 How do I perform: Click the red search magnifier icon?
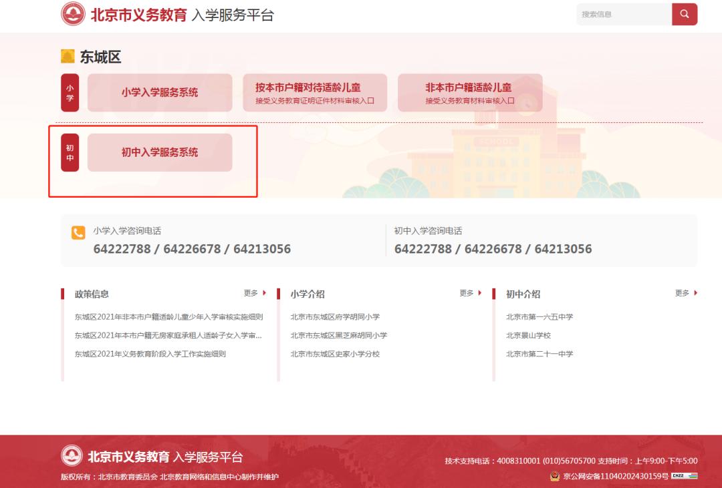click(x=684, y=14)
